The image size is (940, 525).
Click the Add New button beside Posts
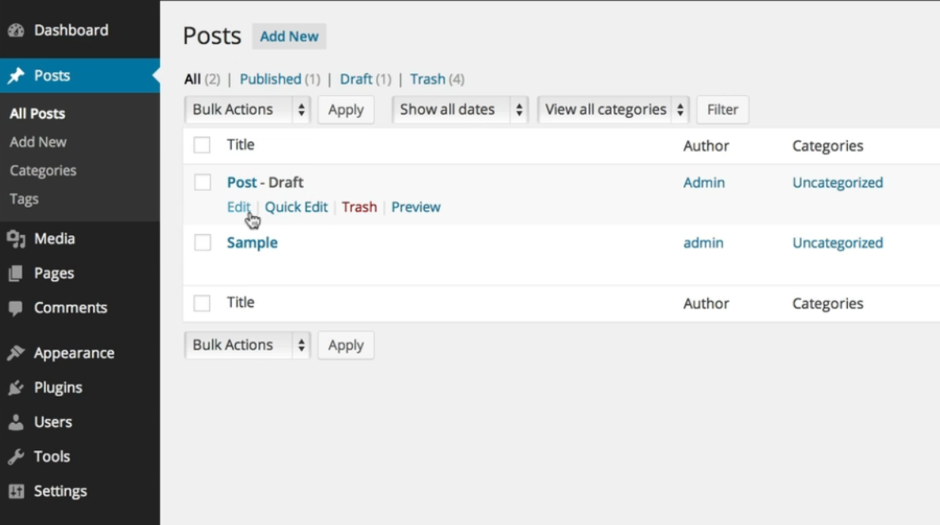point(289,36)
